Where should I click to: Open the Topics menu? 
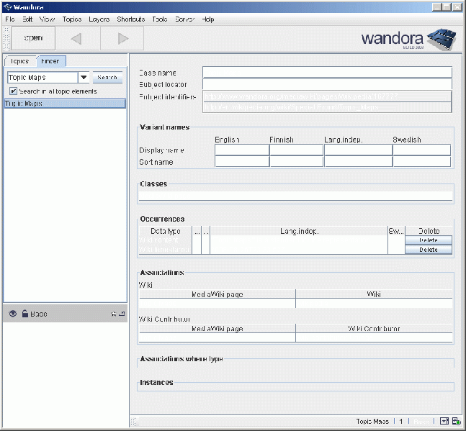tap(72, 19)
